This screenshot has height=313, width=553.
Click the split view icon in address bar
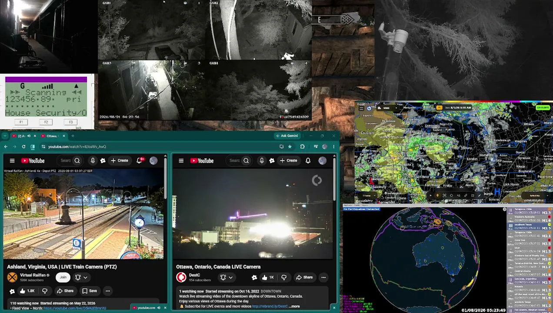pyautogui.click(x=33, y=147)
